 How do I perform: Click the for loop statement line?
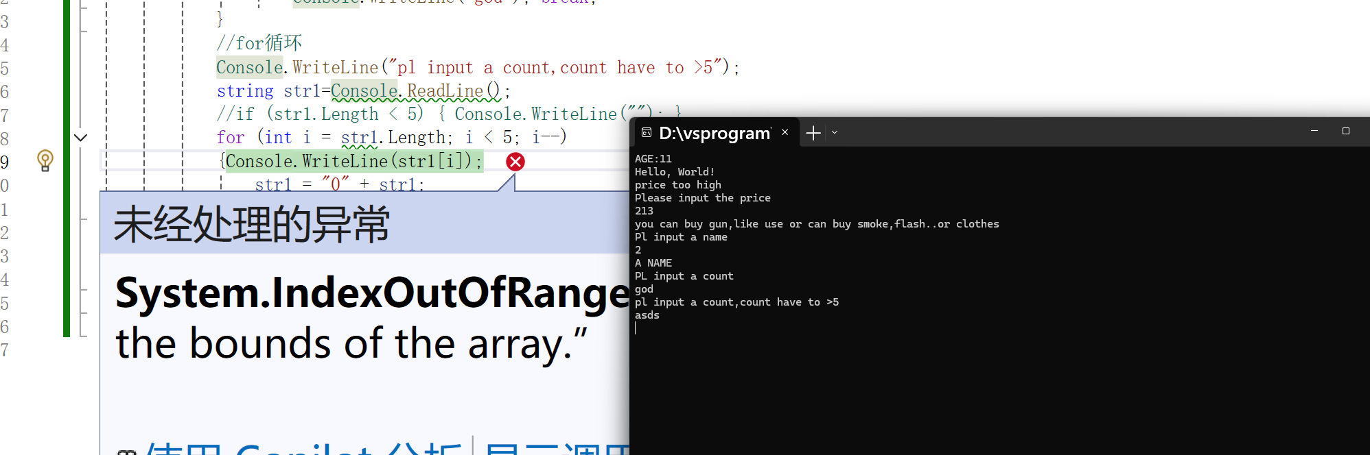(392, 138)
